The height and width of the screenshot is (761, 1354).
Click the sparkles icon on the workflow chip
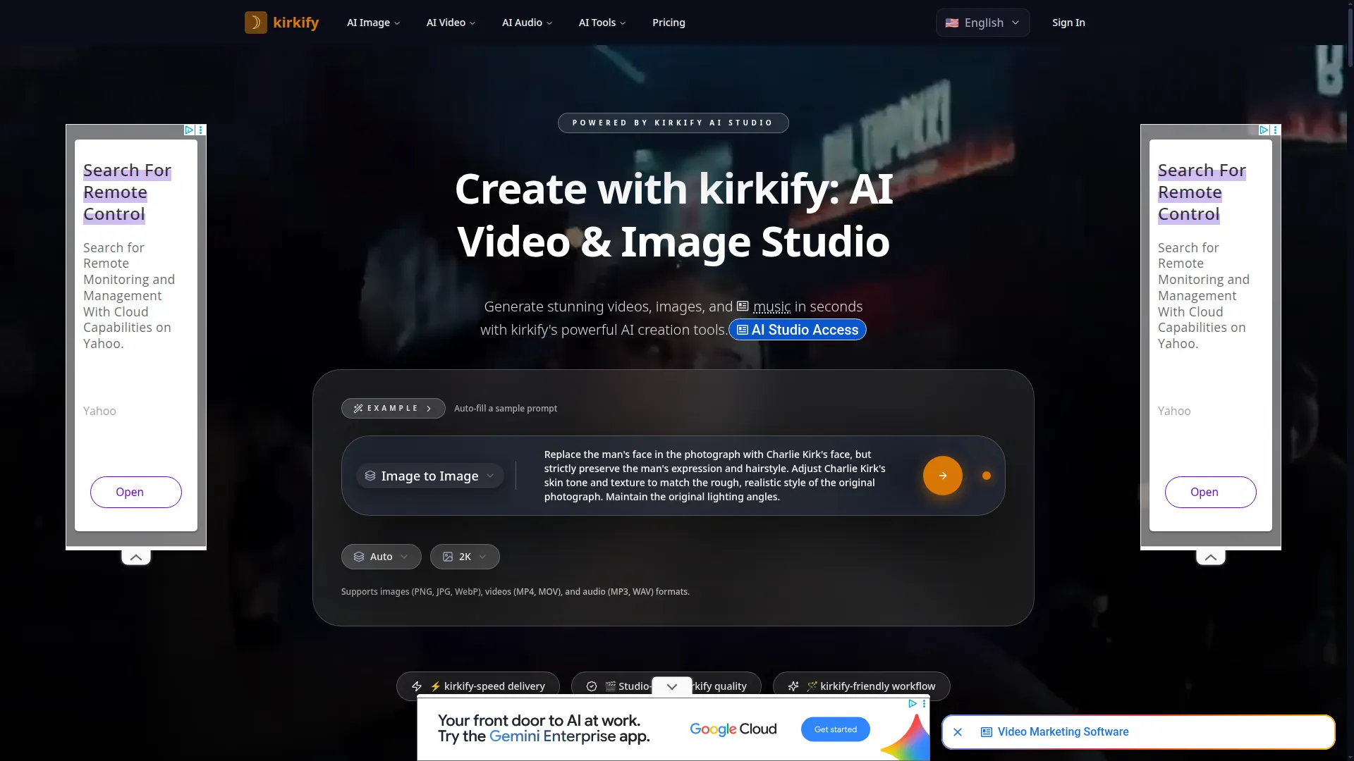coord(793,686)
